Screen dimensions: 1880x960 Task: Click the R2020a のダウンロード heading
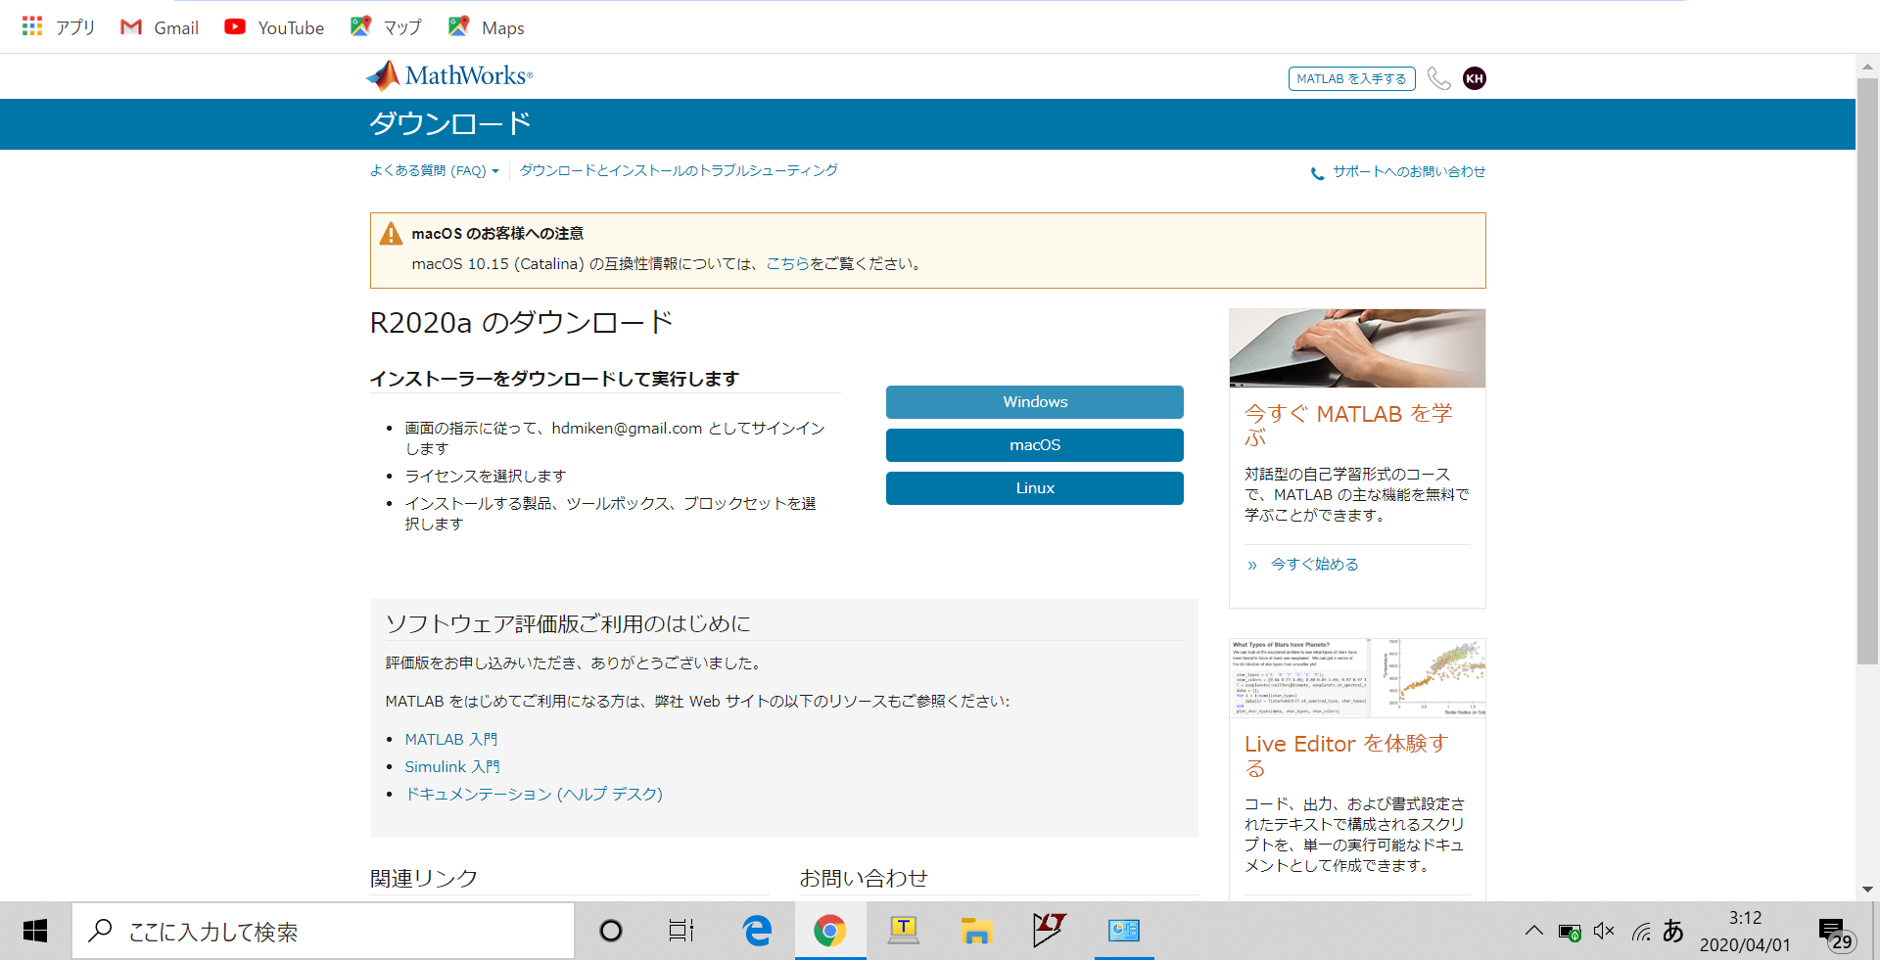click(x=522, y=323)
